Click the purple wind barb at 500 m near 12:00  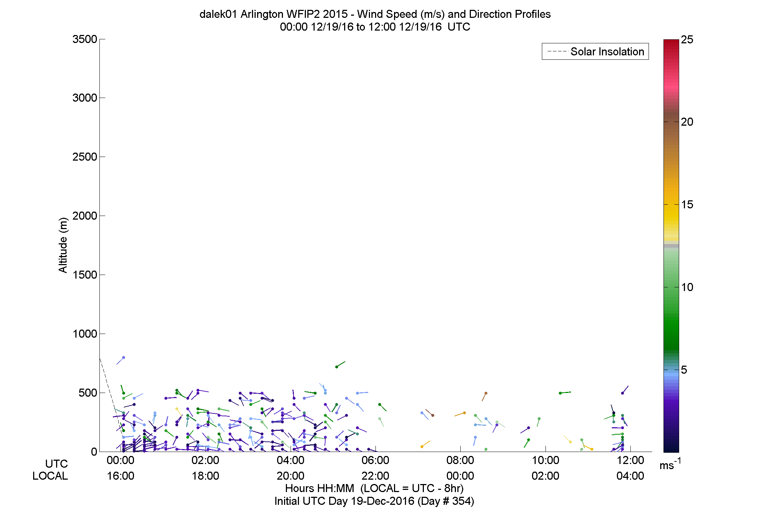625,390
